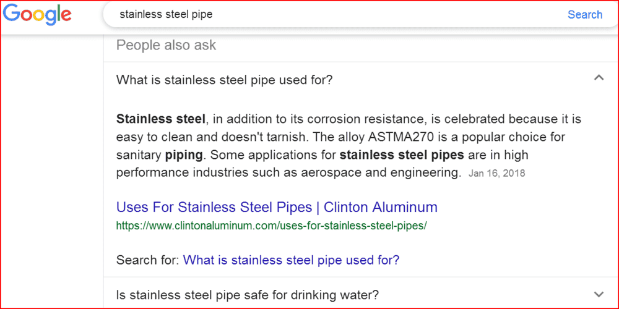Click the green clintonaluminum.com URL

272,226
